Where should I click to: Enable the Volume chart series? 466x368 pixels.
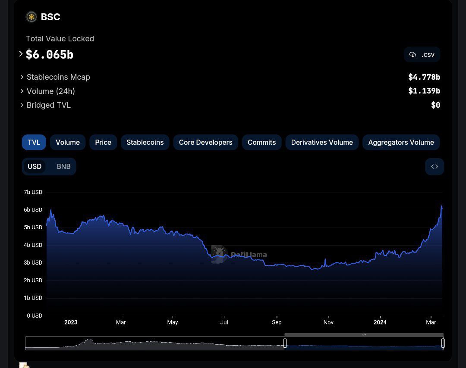tap(68, 143)
